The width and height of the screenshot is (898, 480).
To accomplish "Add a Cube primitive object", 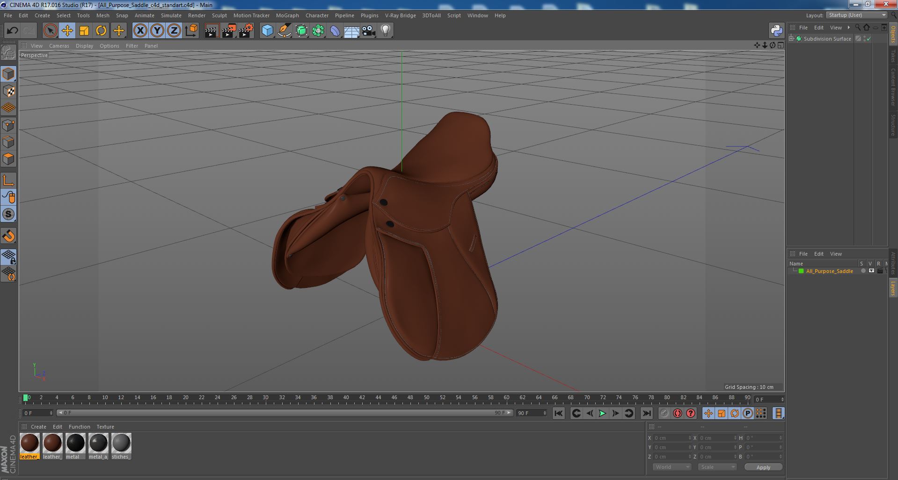I will [x=267, y=31].
